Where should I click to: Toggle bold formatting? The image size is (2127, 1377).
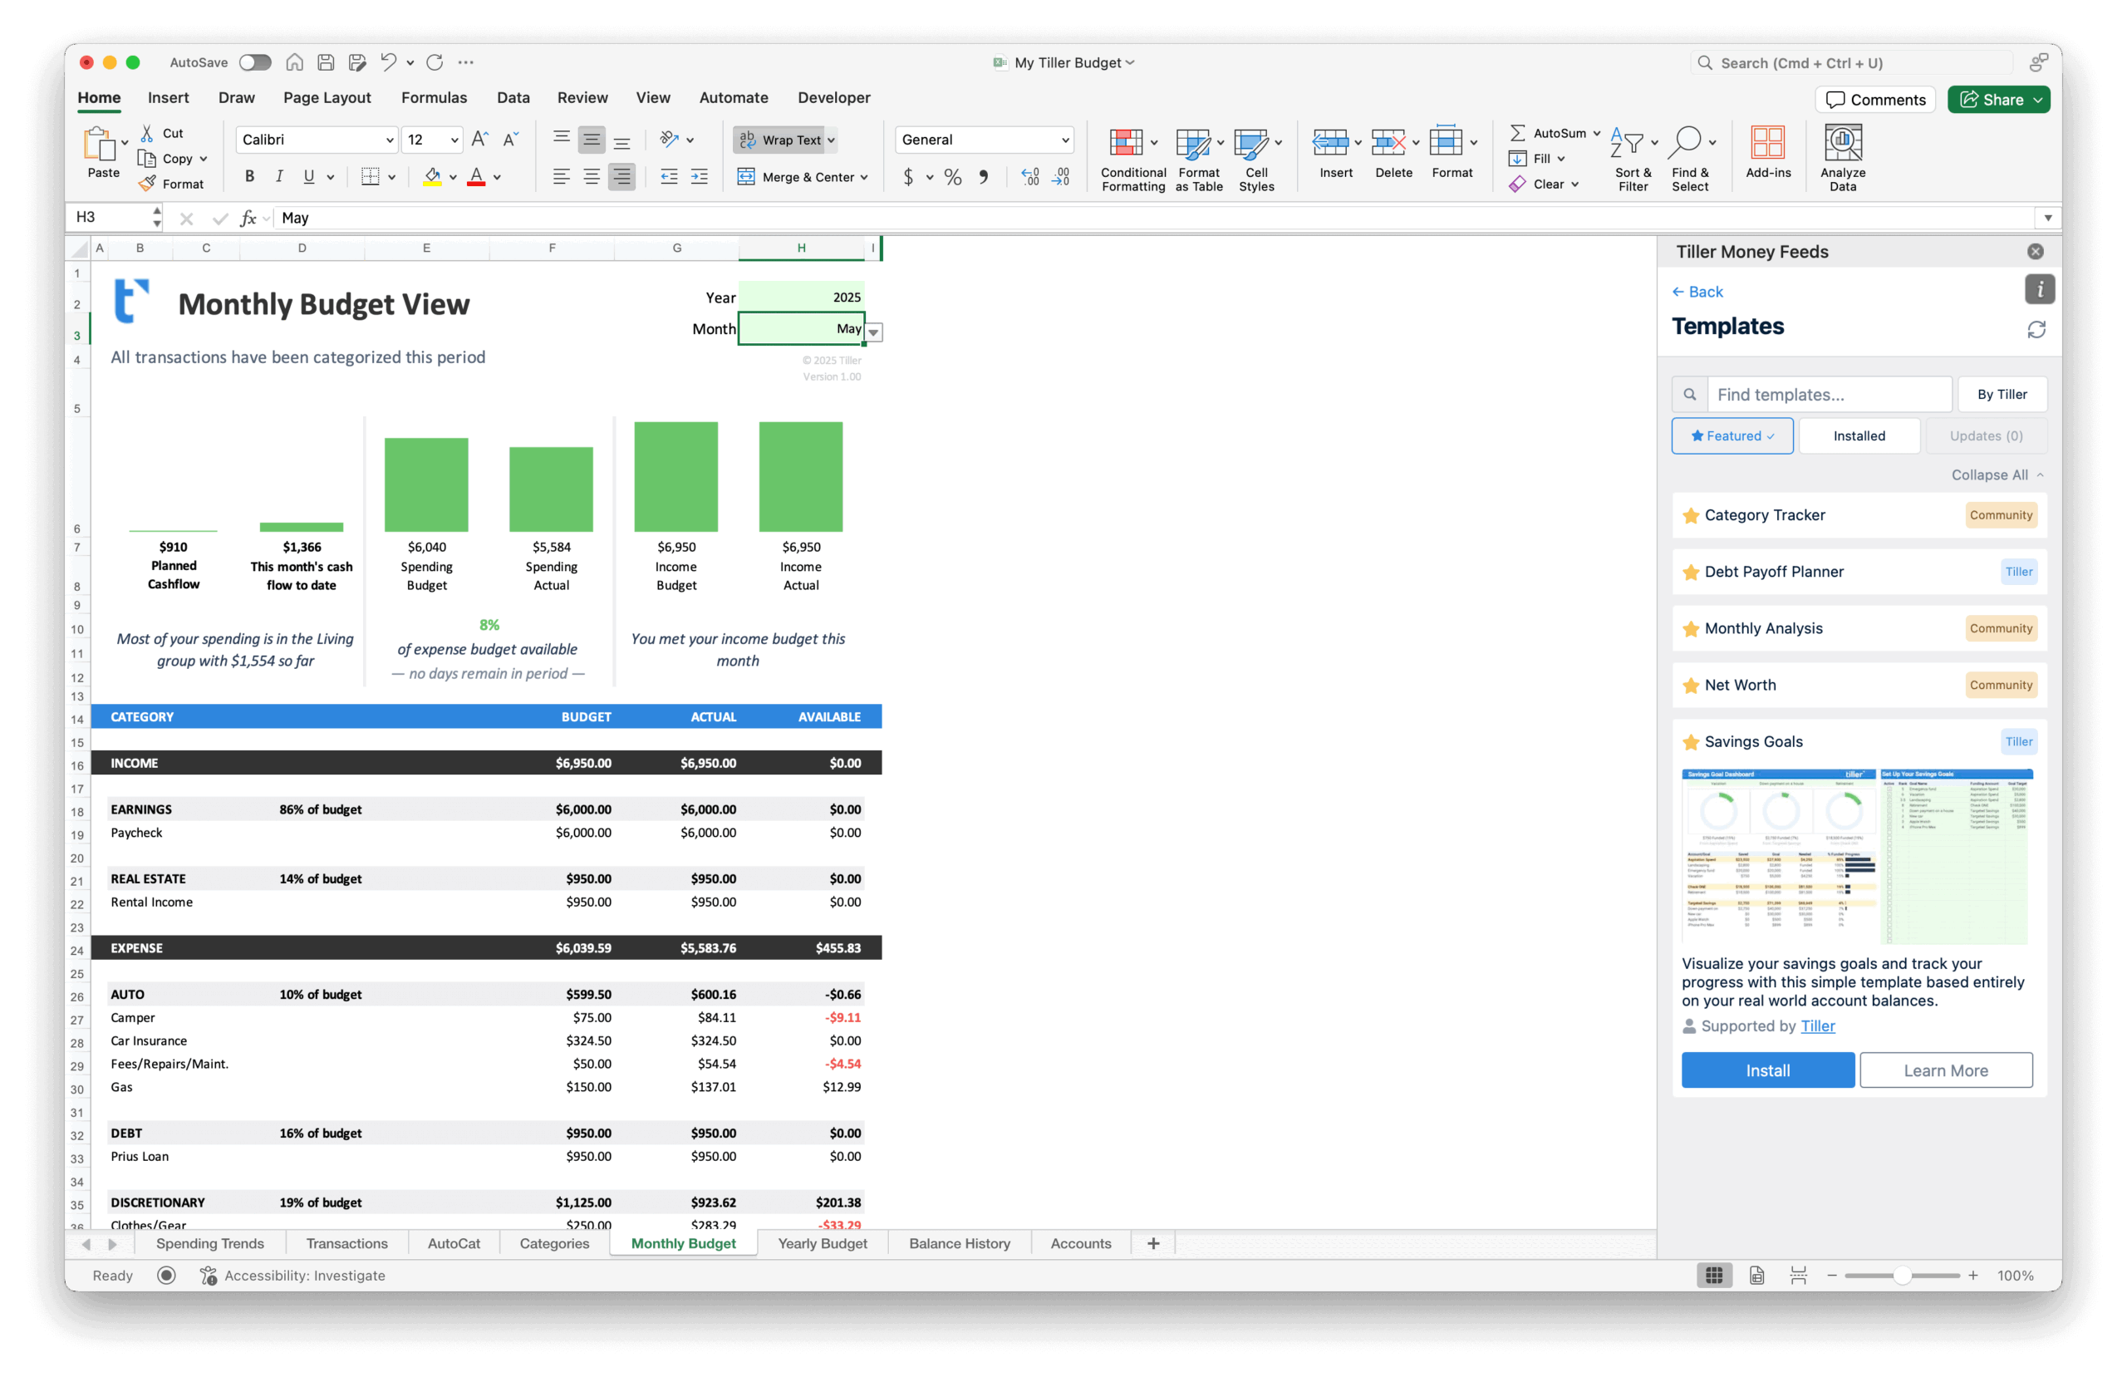249,176
